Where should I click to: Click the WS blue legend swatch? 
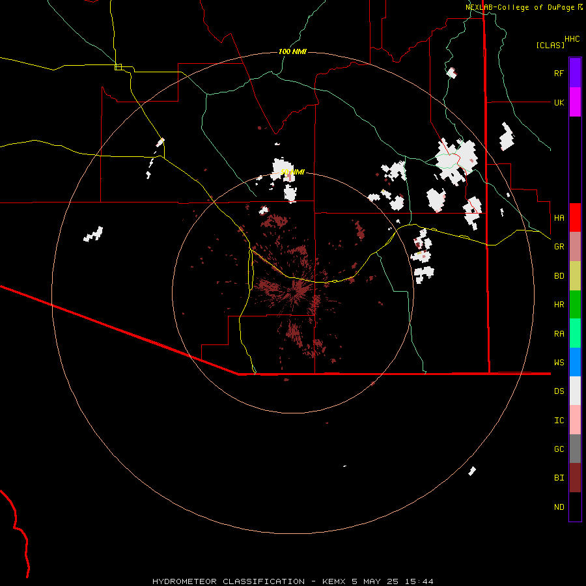(x=575, y=362)
